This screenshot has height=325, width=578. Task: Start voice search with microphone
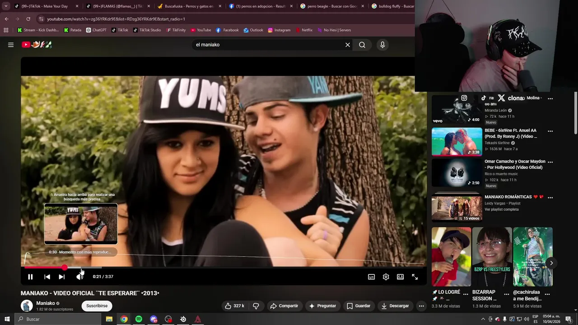coord(382,45)
